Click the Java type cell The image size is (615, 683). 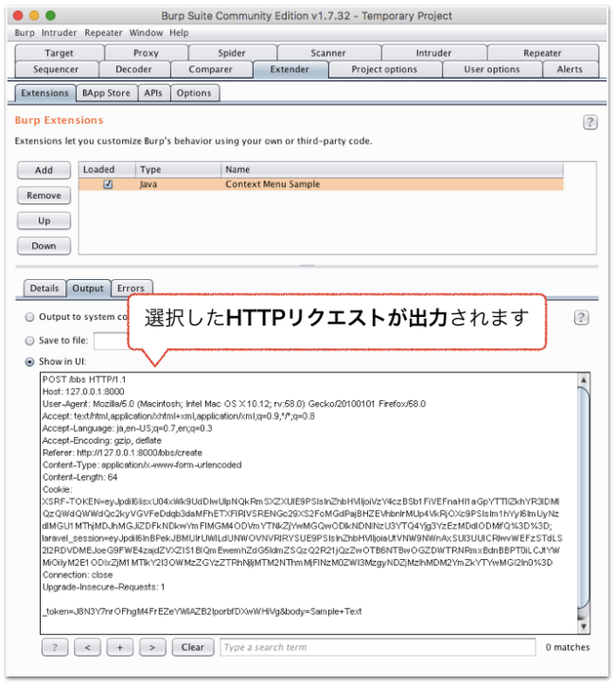coord(149,184)
